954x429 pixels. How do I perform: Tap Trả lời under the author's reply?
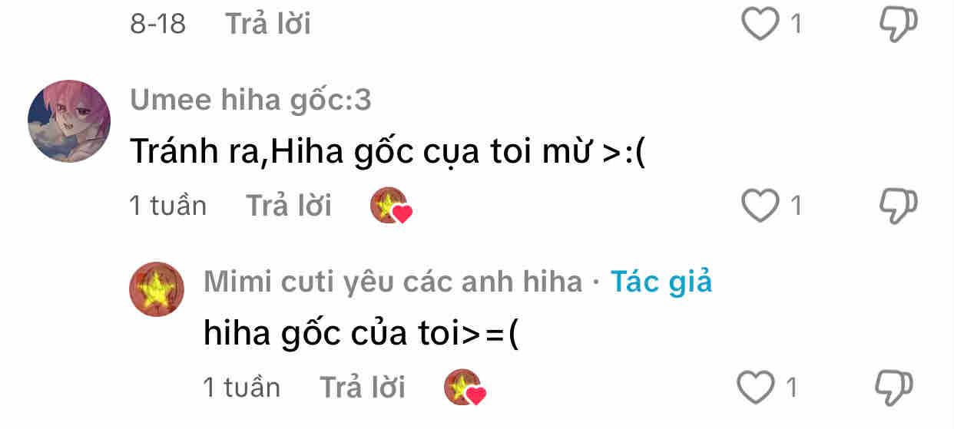(362, 388)
